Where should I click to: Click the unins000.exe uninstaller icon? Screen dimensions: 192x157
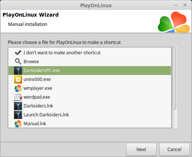coord(18,79)
